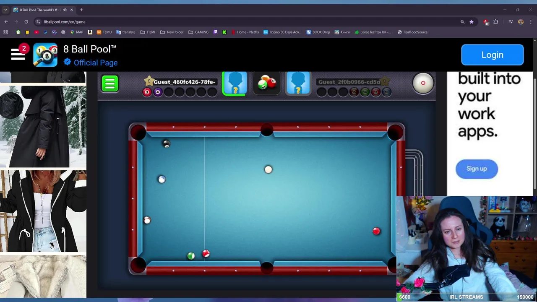Viewport: 537px width, 302px height.
Task: Close the 8 Ball Pool tab
Action: pos(71,10)
